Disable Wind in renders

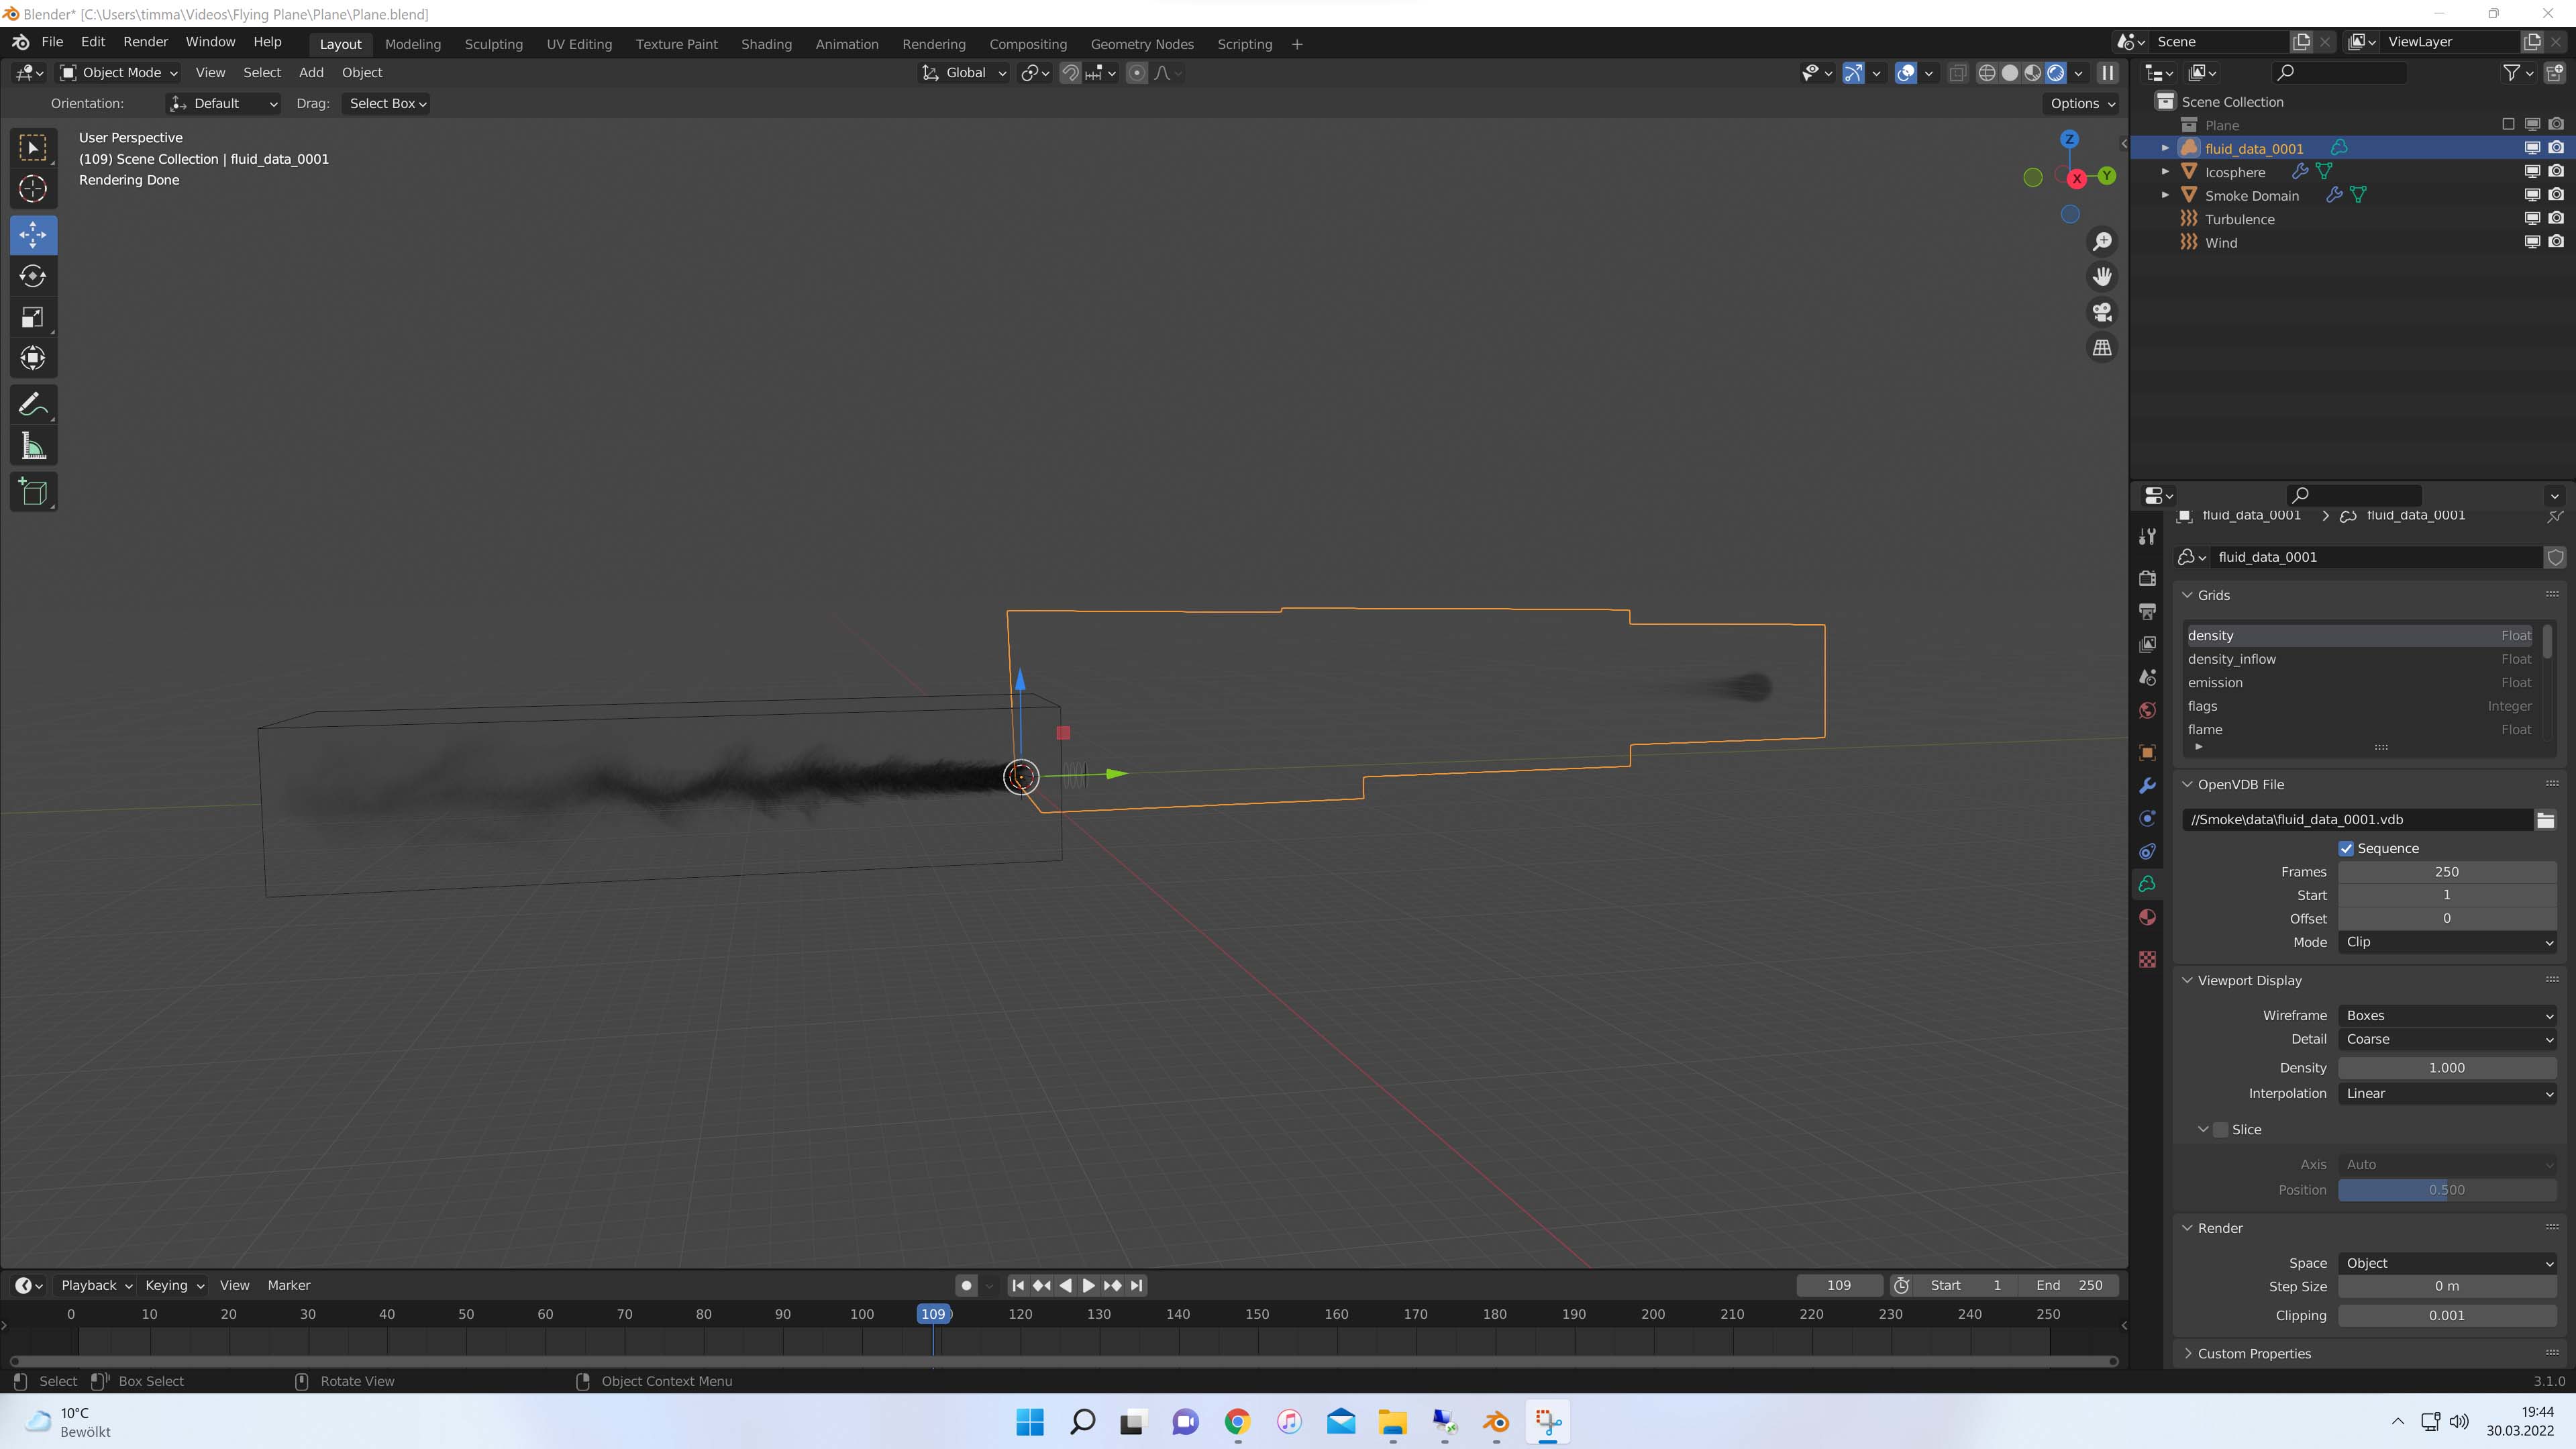(x=2556, y=242)
